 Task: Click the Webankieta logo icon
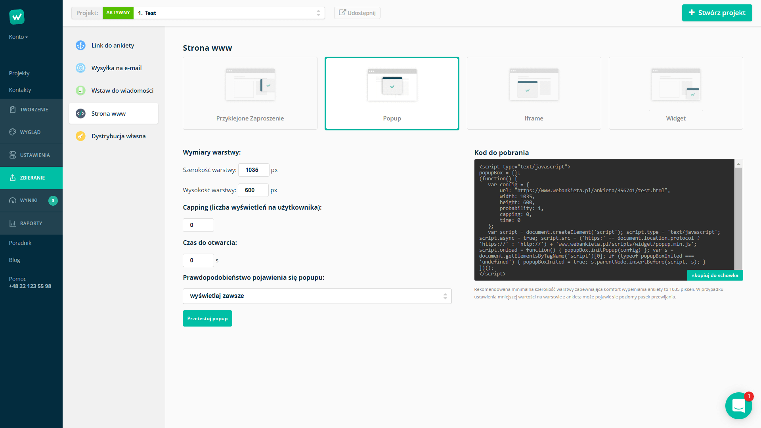tap(17, 17)
